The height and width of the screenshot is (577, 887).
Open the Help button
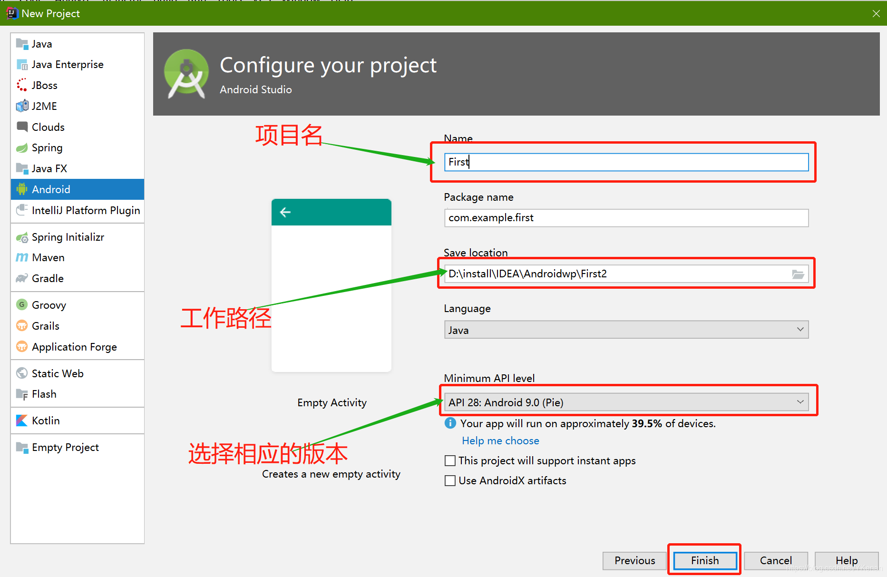click(x=847, y=560)
